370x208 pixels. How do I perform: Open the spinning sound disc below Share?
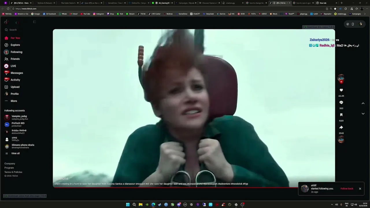coord(341,140)
